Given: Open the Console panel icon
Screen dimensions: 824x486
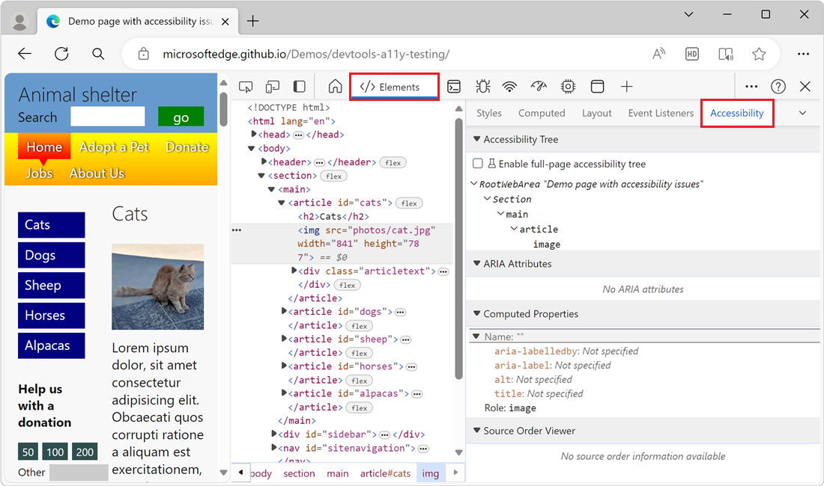Looking at the screenshot, I should point(454,86).
